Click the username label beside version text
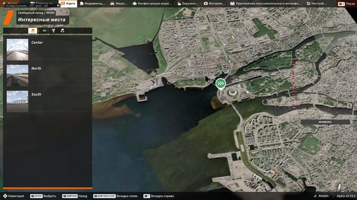357x200 pixels. click(324, 196)
